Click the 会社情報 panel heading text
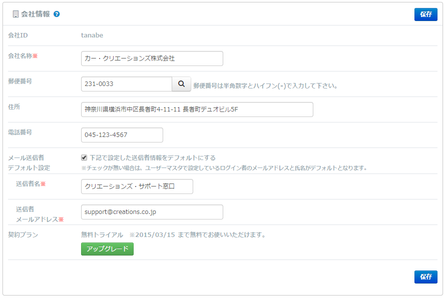 [36, 14]
